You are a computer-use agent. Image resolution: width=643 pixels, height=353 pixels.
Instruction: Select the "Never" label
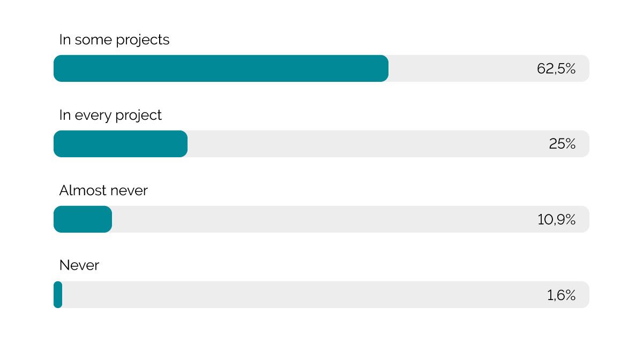[x=79, y=265]
